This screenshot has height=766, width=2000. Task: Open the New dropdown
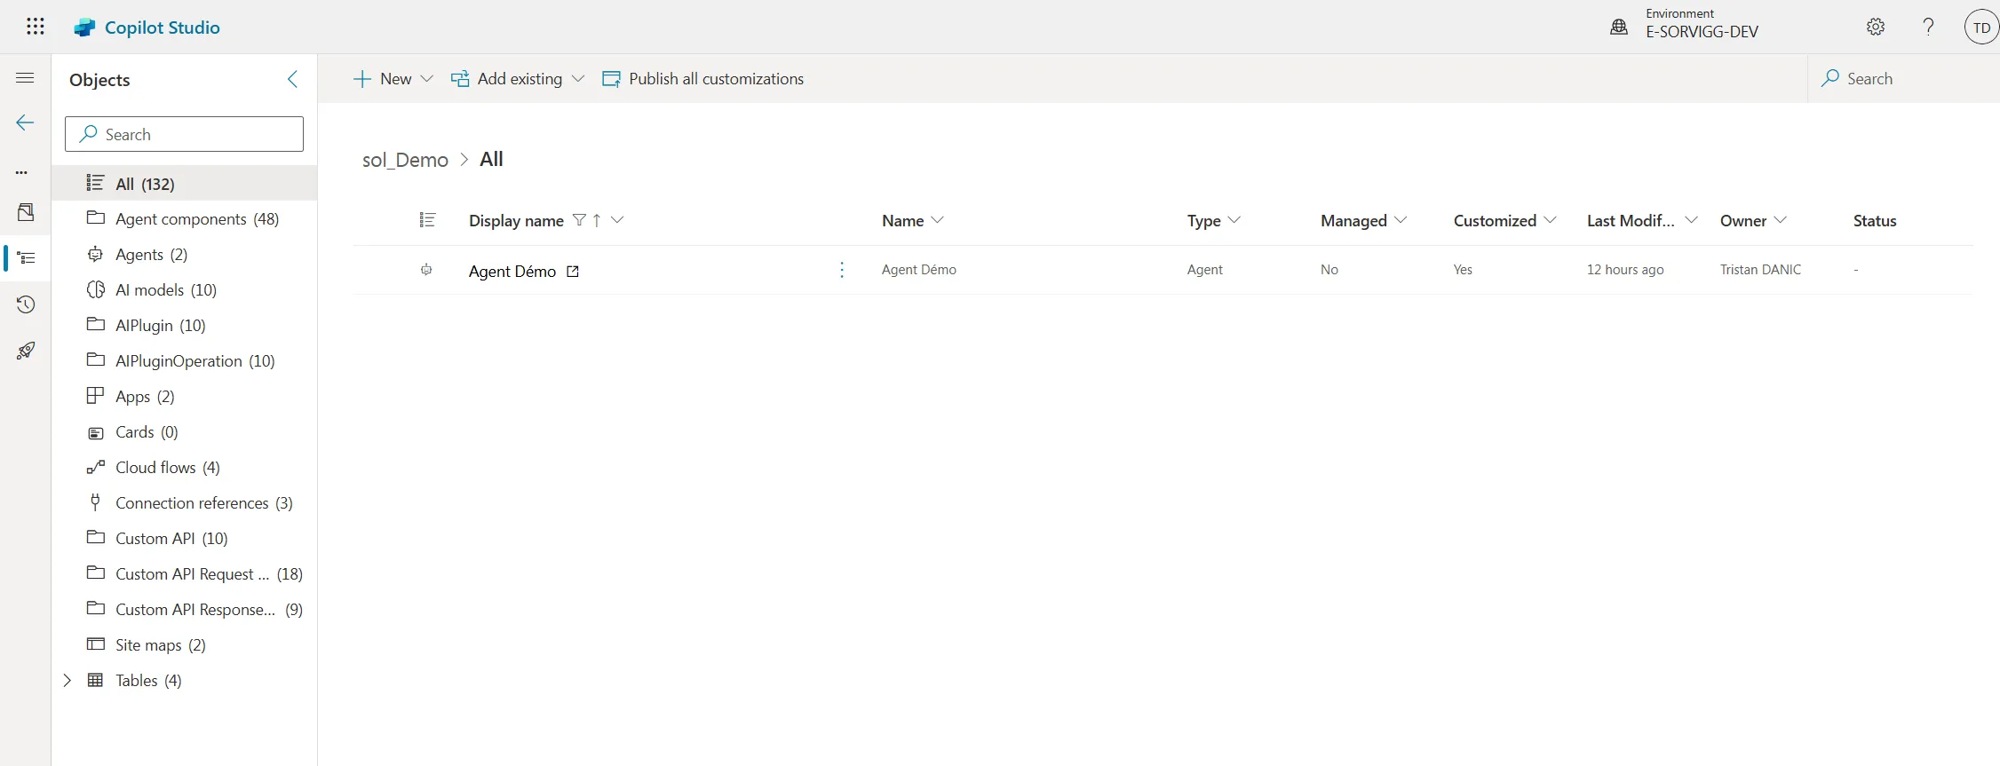[x=393, y=79]
